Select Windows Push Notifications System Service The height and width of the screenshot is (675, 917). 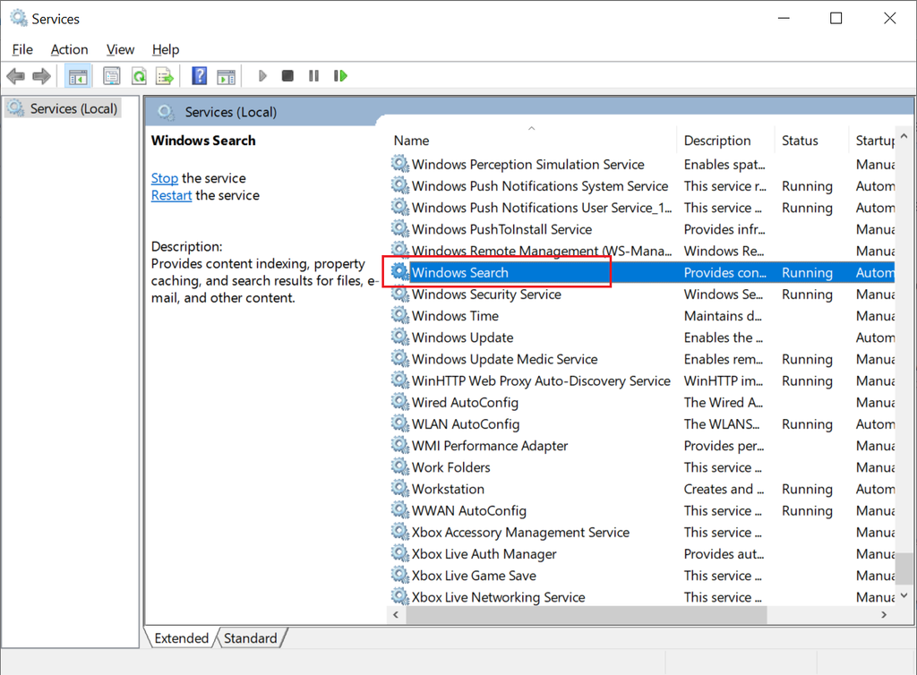(641, 186)
